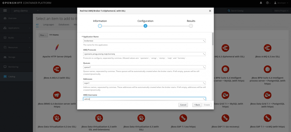Image resolution: width=291 pixels, height=132 pixels.
Task: Click the dialog's vertical scrollbar
Action: tap(212, 39)
